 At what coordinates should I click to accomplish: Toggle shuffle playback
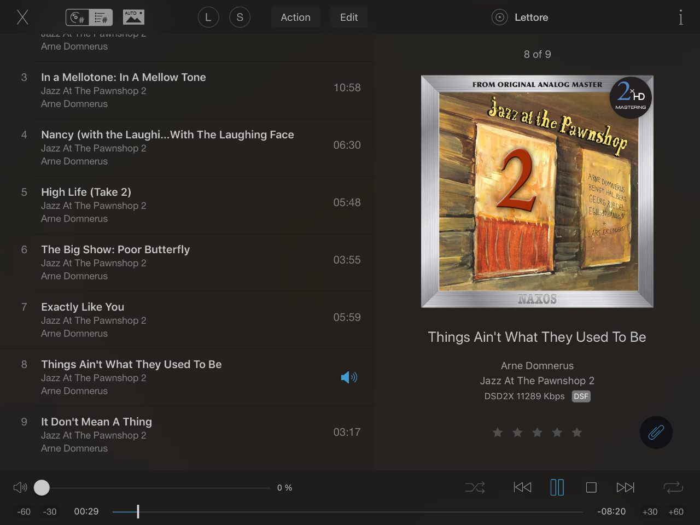pyautogui.click(x=475, y=487)
